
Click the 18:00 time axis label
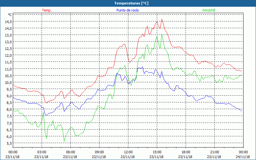click(x=186, y=152)
